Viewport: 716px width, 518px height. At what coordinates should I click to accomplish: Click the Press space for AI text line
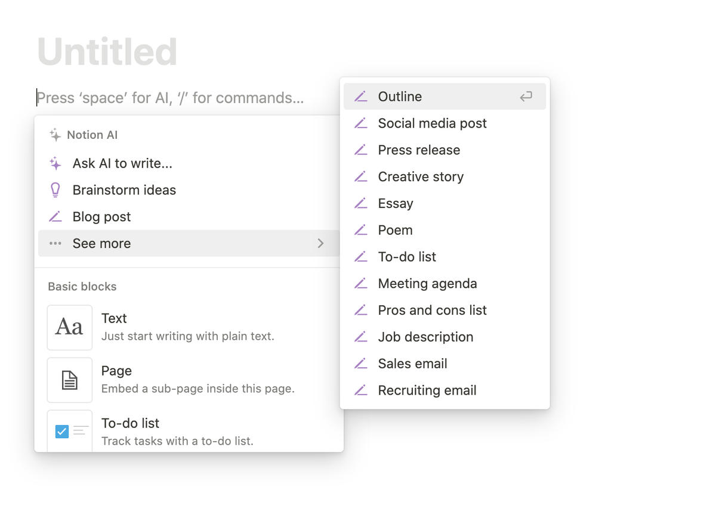click(x=171, y=98)
